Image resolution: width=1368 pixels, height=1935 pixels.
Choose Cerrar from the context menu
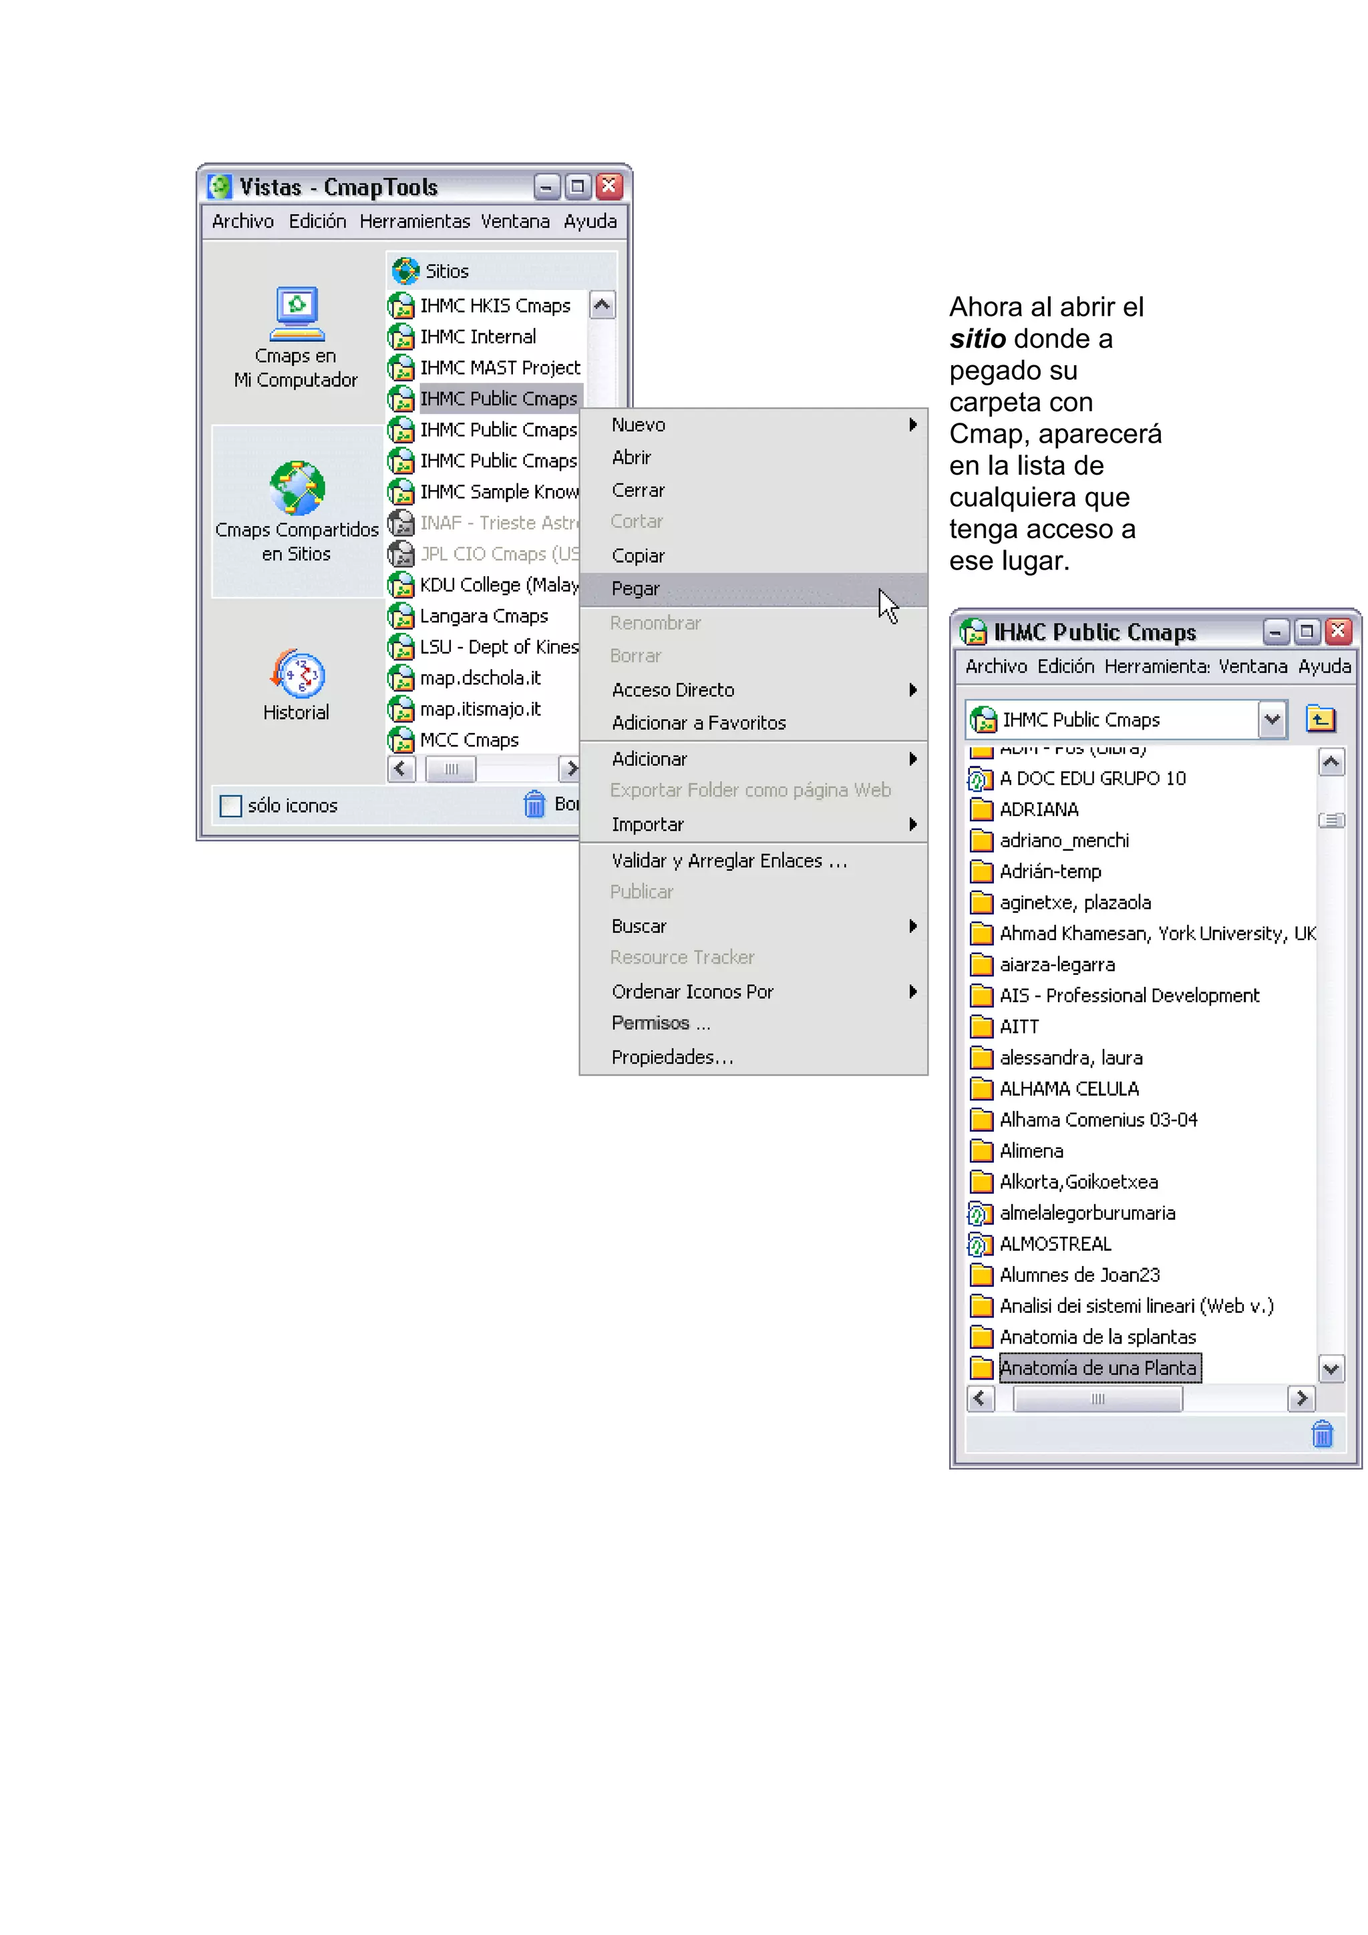(x=753, y=491)
